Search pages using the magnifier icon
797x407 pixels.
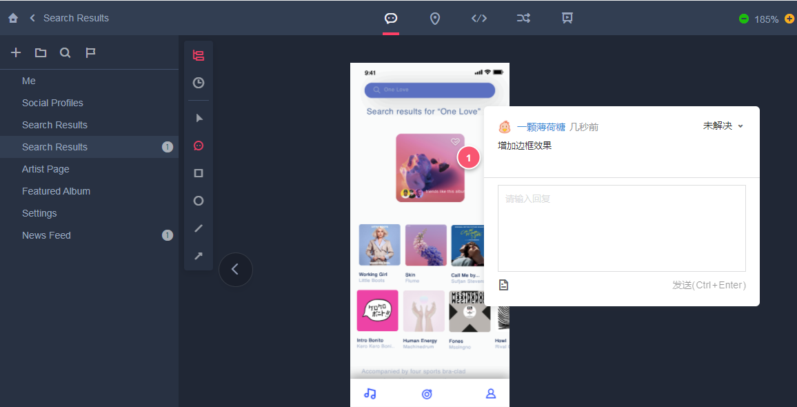click(x=65, y=52)
